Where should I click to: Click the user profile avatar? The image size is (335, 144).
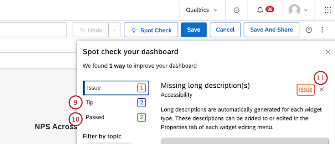294,10
